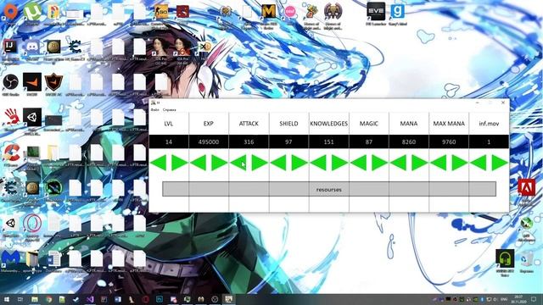
Task: Click the MAX MANA column header
Action: tap(449, 124)
